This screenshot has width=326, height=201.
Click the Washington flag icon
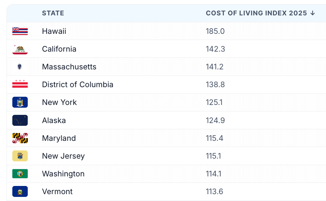(20, 174)
